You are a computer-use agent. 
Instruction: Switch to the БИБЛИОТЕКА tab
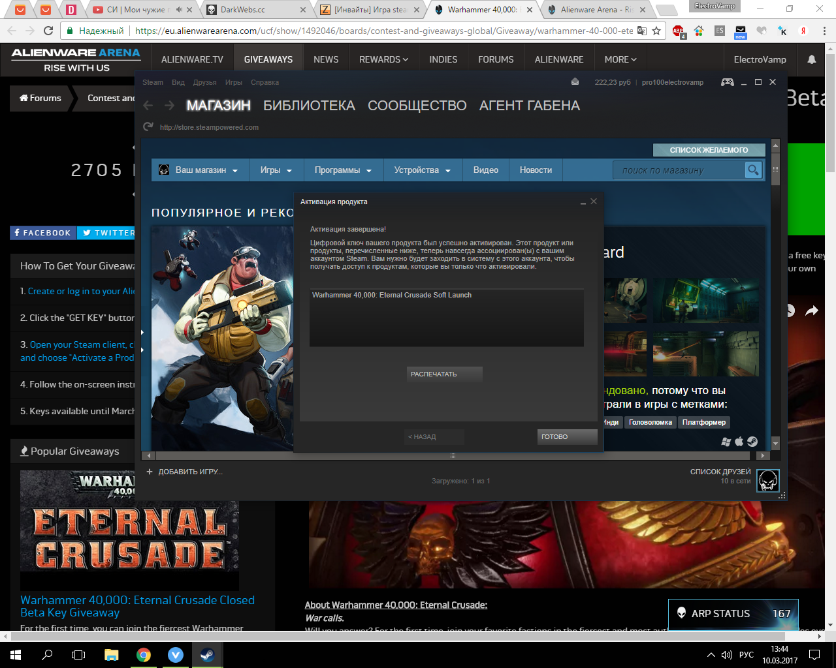click(x=309, y=106)
